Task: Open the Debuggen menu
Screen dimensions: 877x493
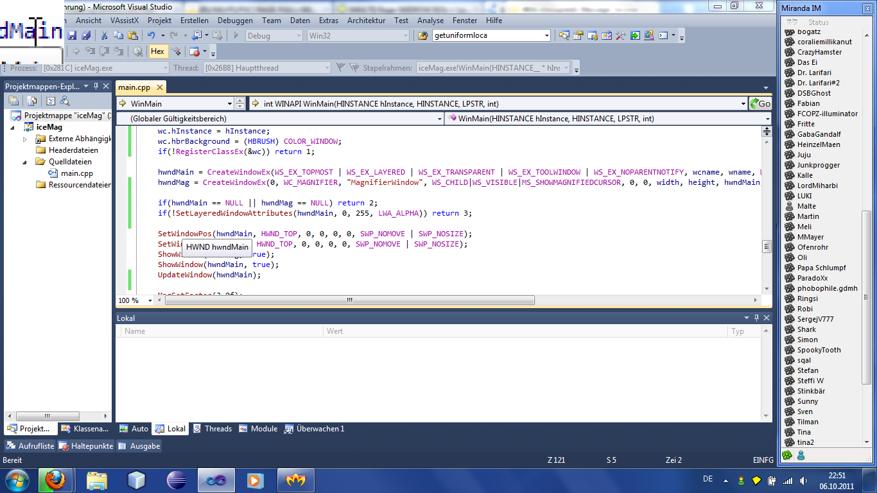Action: [235, 21]
